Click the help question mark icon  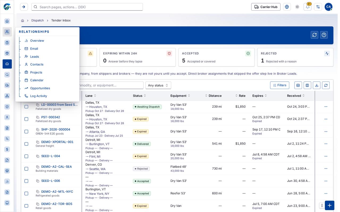tap(324, 35)
